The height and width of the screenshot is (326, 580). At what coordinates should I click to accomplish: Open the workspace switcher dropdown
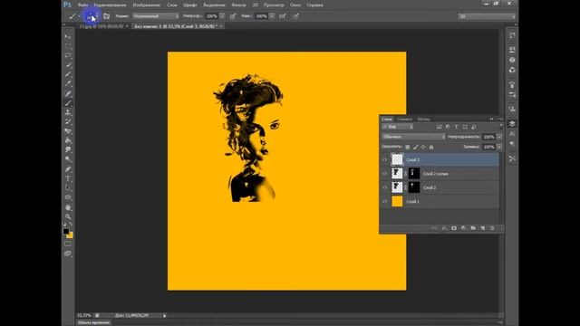[x=487, y=16]
